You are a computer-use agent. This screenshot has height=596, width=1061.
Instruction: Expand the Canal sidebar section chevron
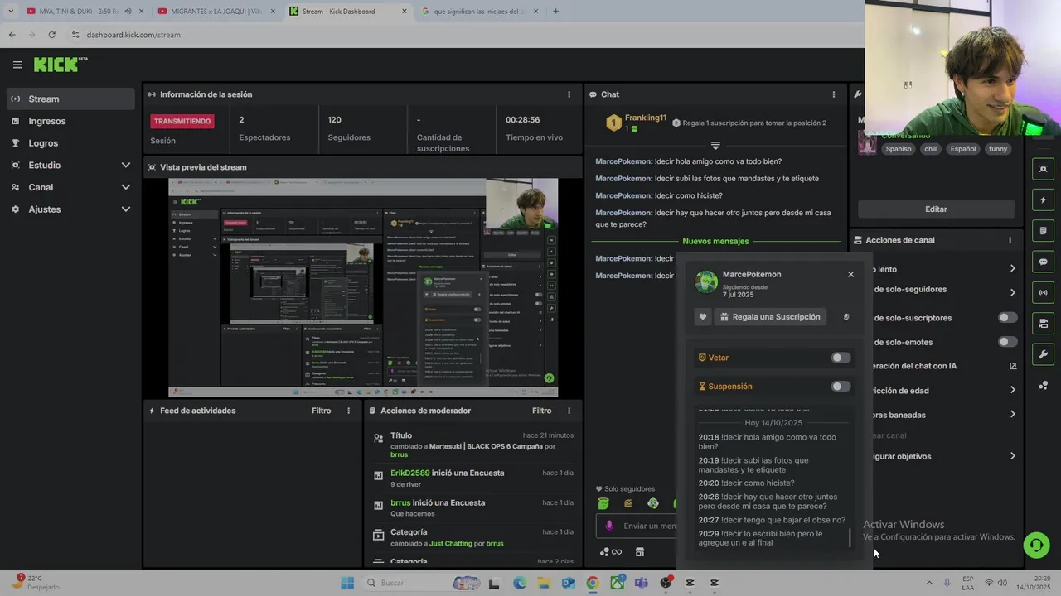(x=126, y=187)
